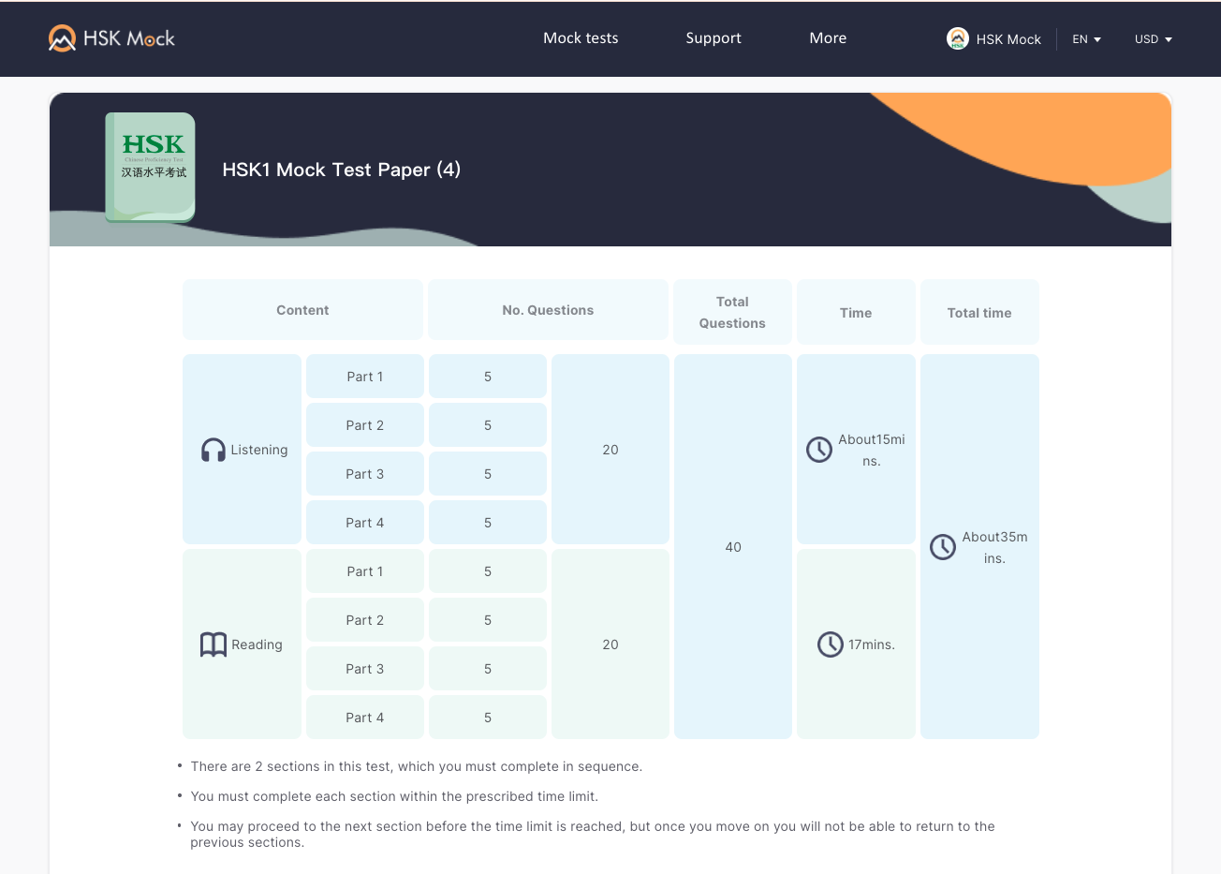
Task: Click the HSK Mock logo in the header
Action: coord(111,38)
